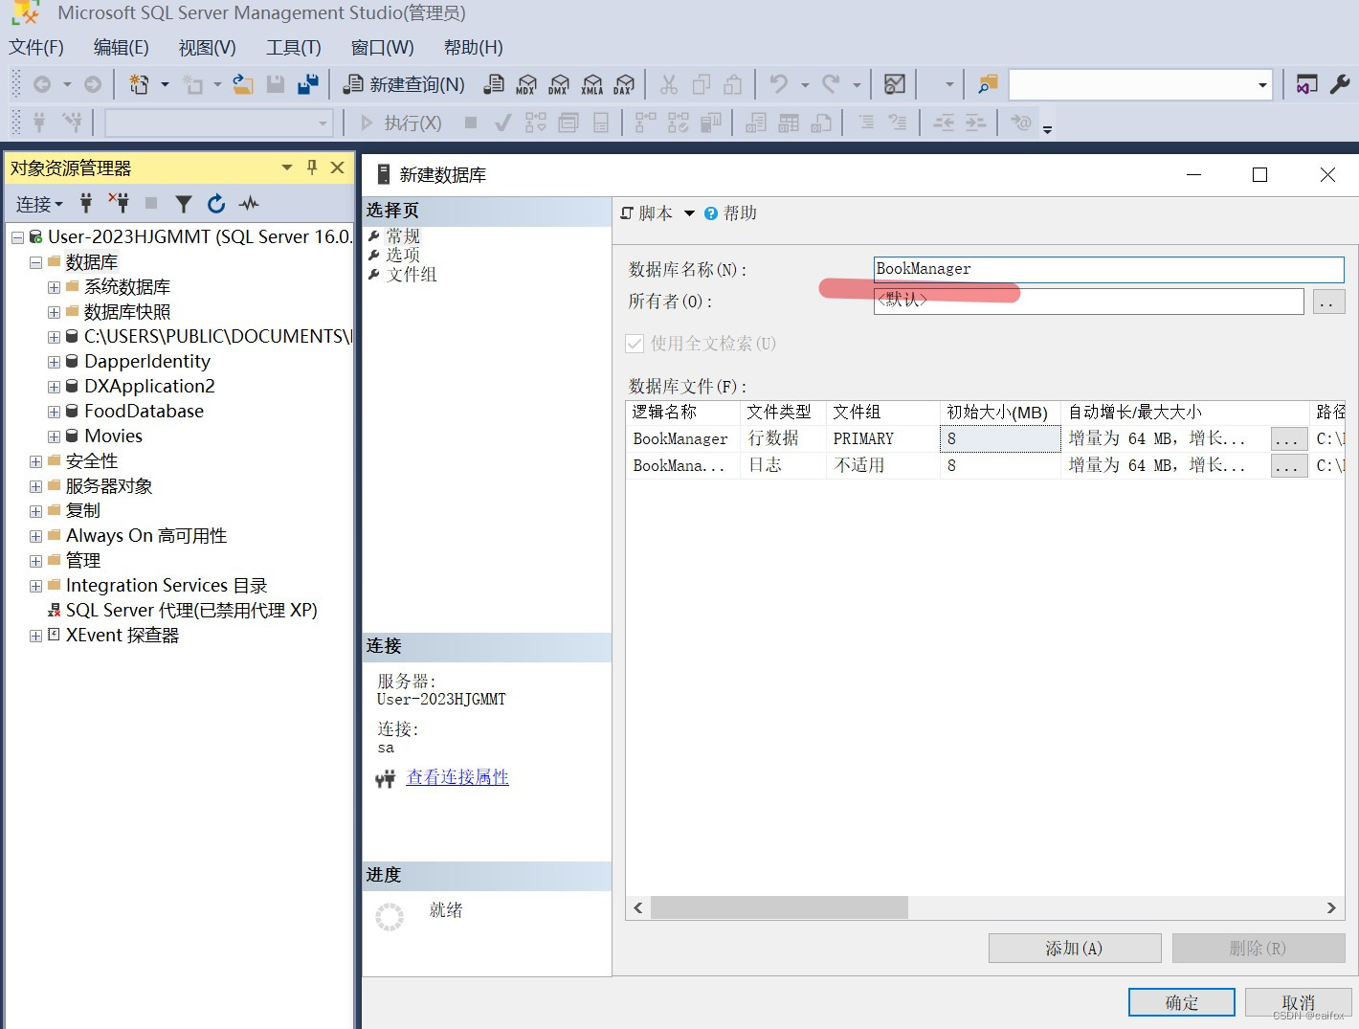The image size is (1359, 1029).
Task: Click the Filter funnel icon in Object Explorer
Action: click(x=184, y=203)
